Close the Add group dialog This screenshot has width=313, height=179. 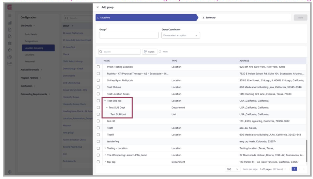pos(98,7)
